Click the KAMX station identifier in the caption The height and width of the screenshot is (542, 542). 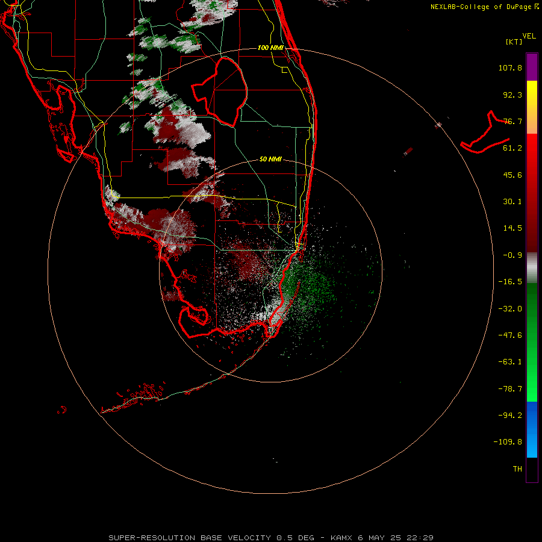(341, 538)
